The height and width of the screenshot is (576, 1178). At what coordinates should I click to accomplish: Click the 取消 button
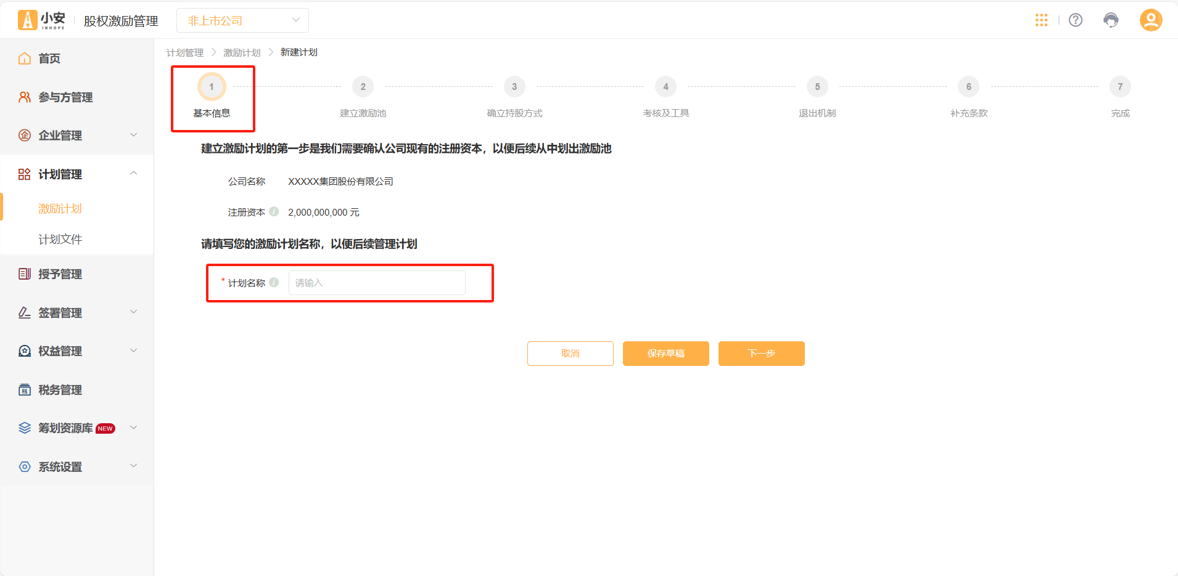(570, 354)
